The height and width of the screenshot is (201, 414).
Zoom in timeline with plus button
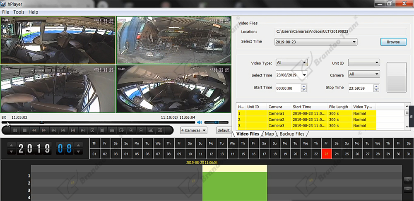coord(407,180)
